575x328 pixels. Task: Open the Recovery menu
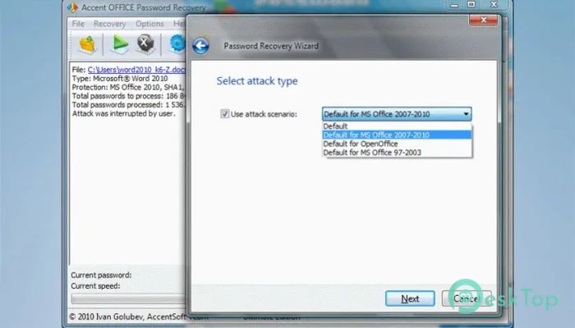pos(109,24)
